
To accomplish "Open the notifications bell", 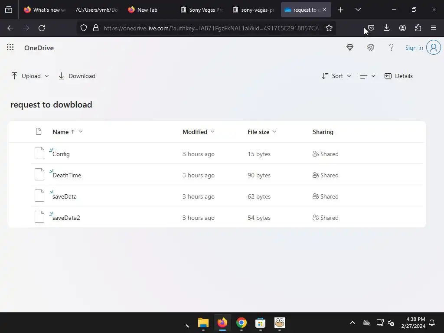I will tap(432, 323).
